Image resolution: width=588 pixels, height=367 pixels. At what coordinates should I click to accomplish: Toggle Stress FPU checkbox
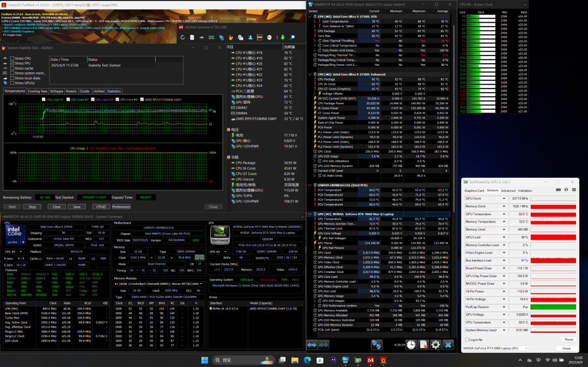[x=13, y=63]
